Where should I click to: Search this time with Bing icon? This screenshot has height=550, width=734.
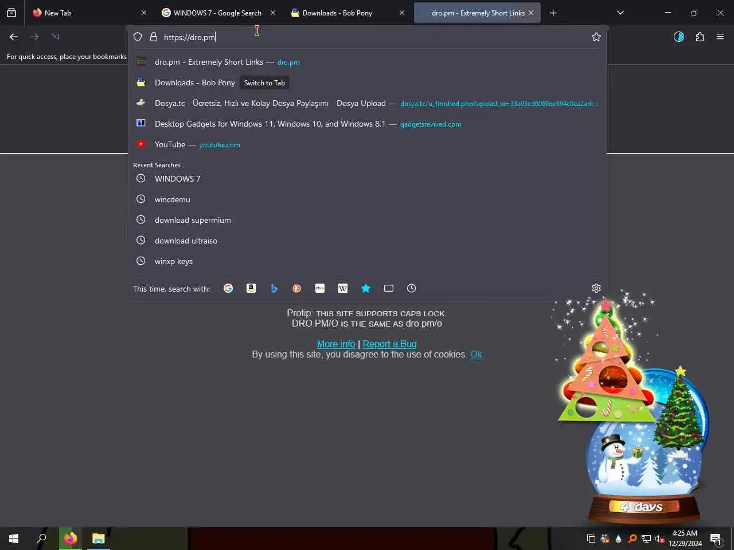(x=274, y=288)
